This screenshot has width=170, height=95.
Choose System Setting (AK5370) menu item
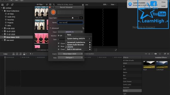(x=78, y=39)
